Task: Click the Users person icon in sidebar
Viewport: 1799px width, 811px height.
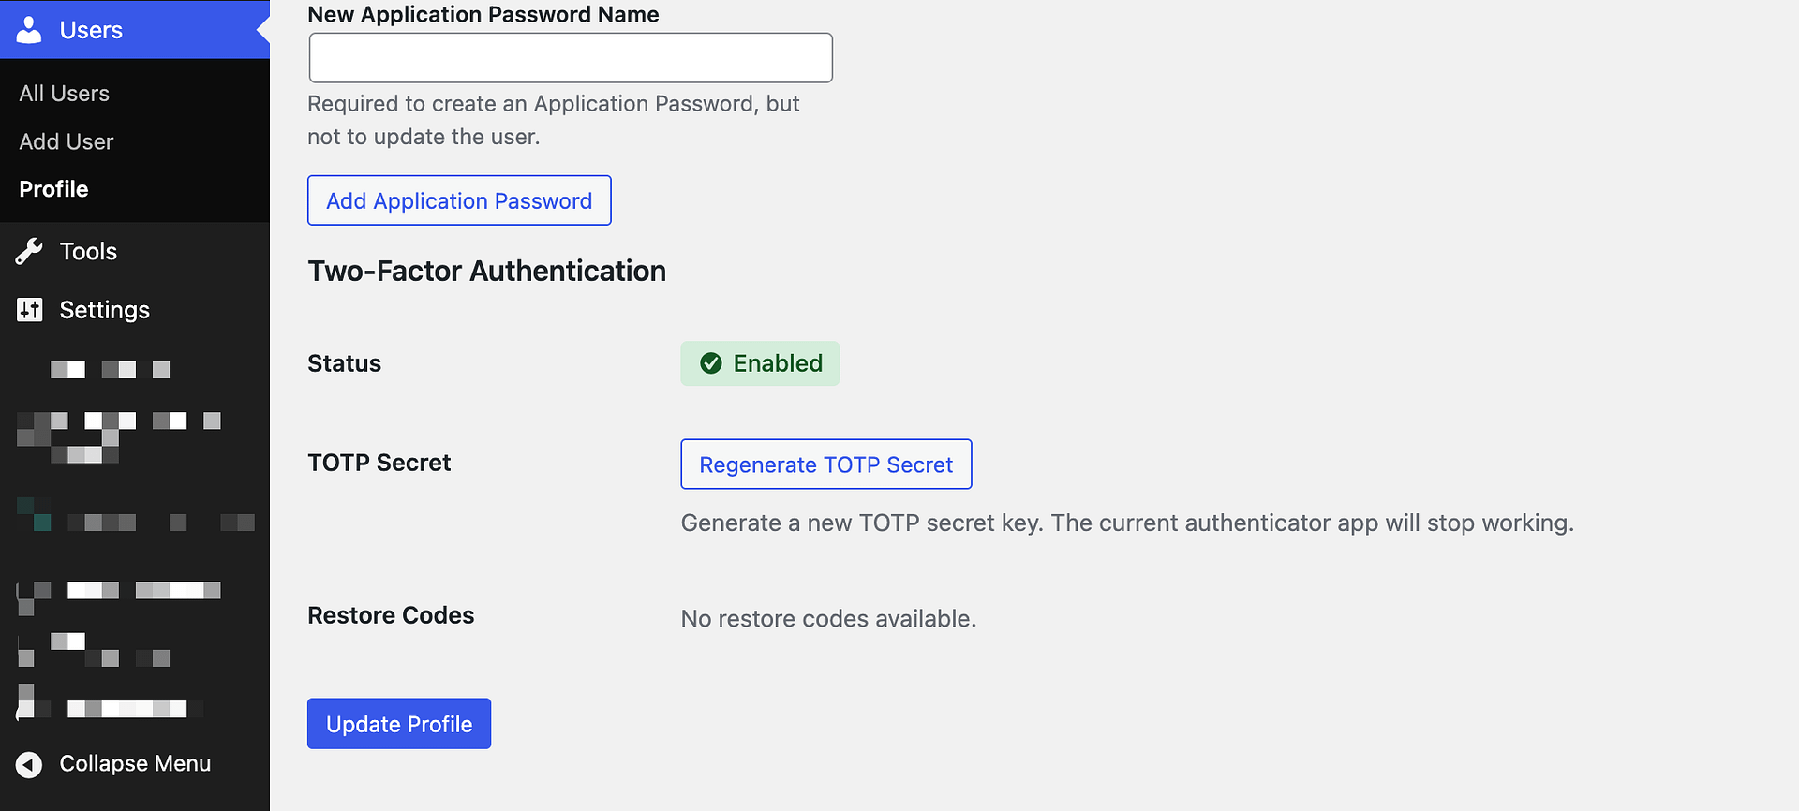Action: click(x=30, y=30)
